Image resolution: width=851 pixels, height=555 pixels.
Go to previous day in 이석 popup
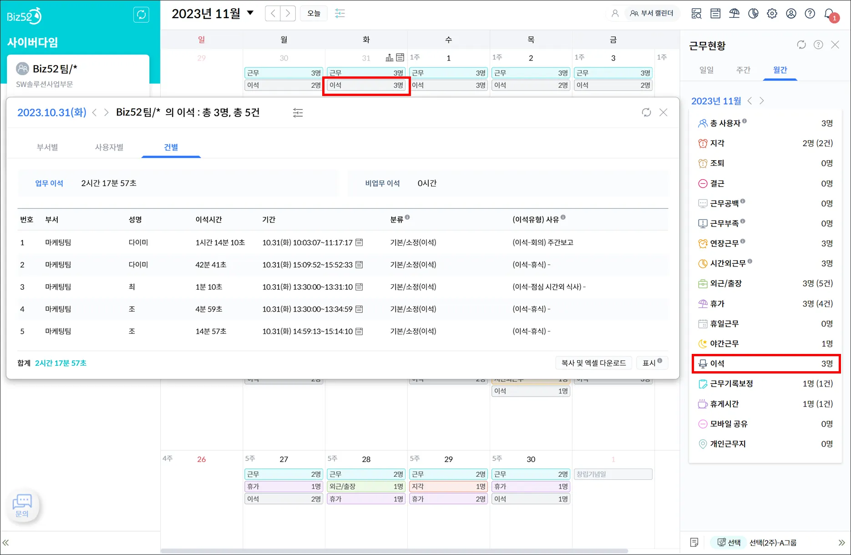[x=95, y=112]
